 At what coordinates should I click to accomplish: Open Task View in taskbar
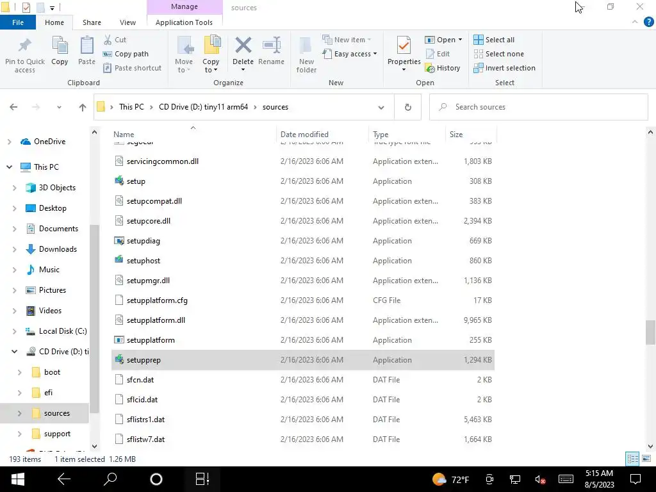point(202,479)
